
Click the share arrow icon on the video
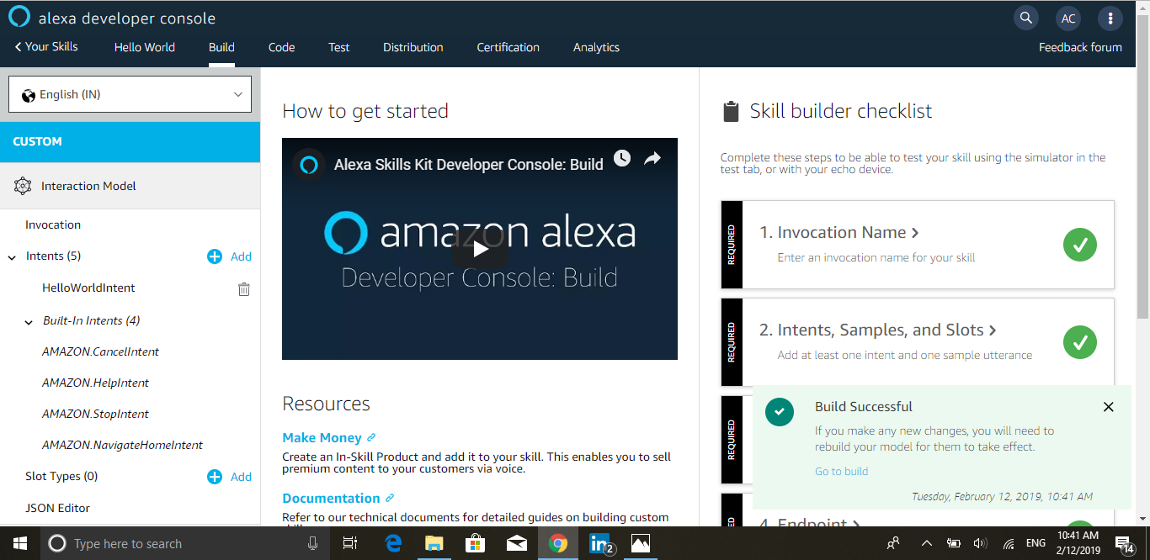652,157
